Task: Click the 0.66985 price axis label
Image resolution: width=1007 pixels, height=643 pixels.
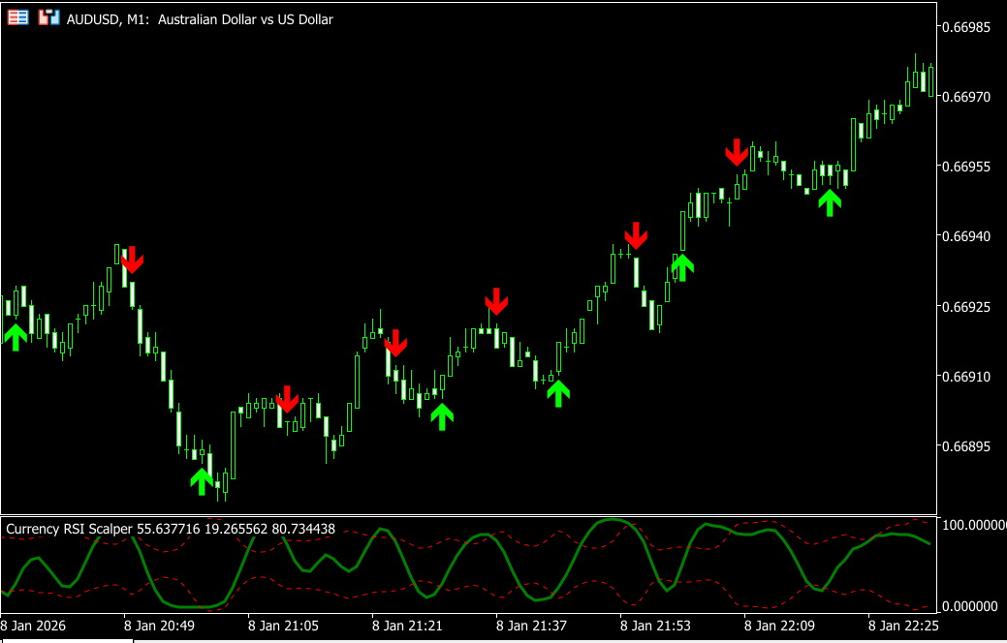Action: tap(970, 26)
